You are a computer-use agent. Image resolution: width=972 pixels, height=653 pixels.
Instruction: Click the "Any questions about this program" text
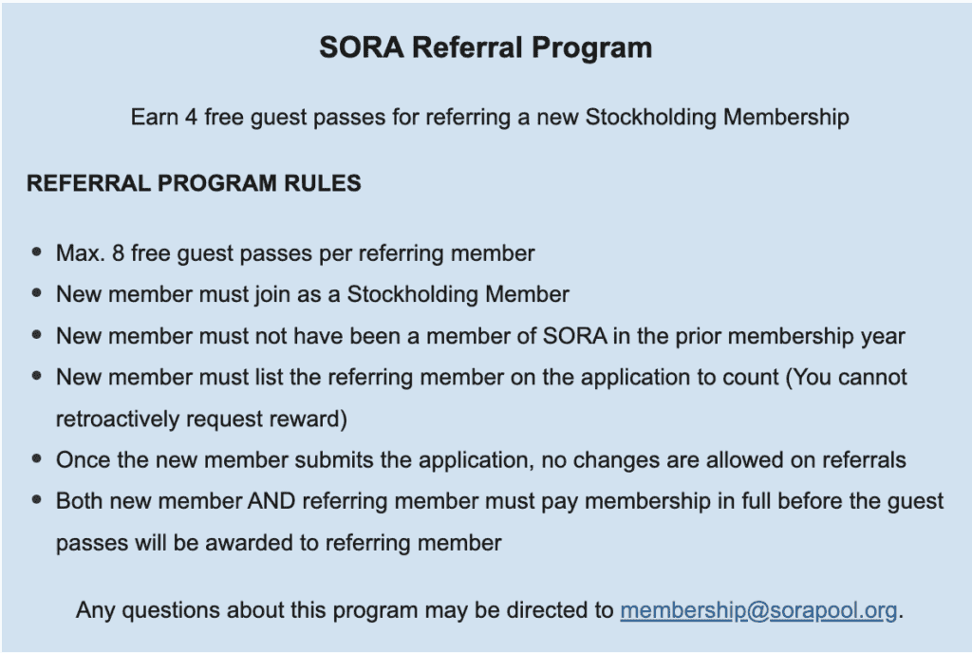click(346, 610)
